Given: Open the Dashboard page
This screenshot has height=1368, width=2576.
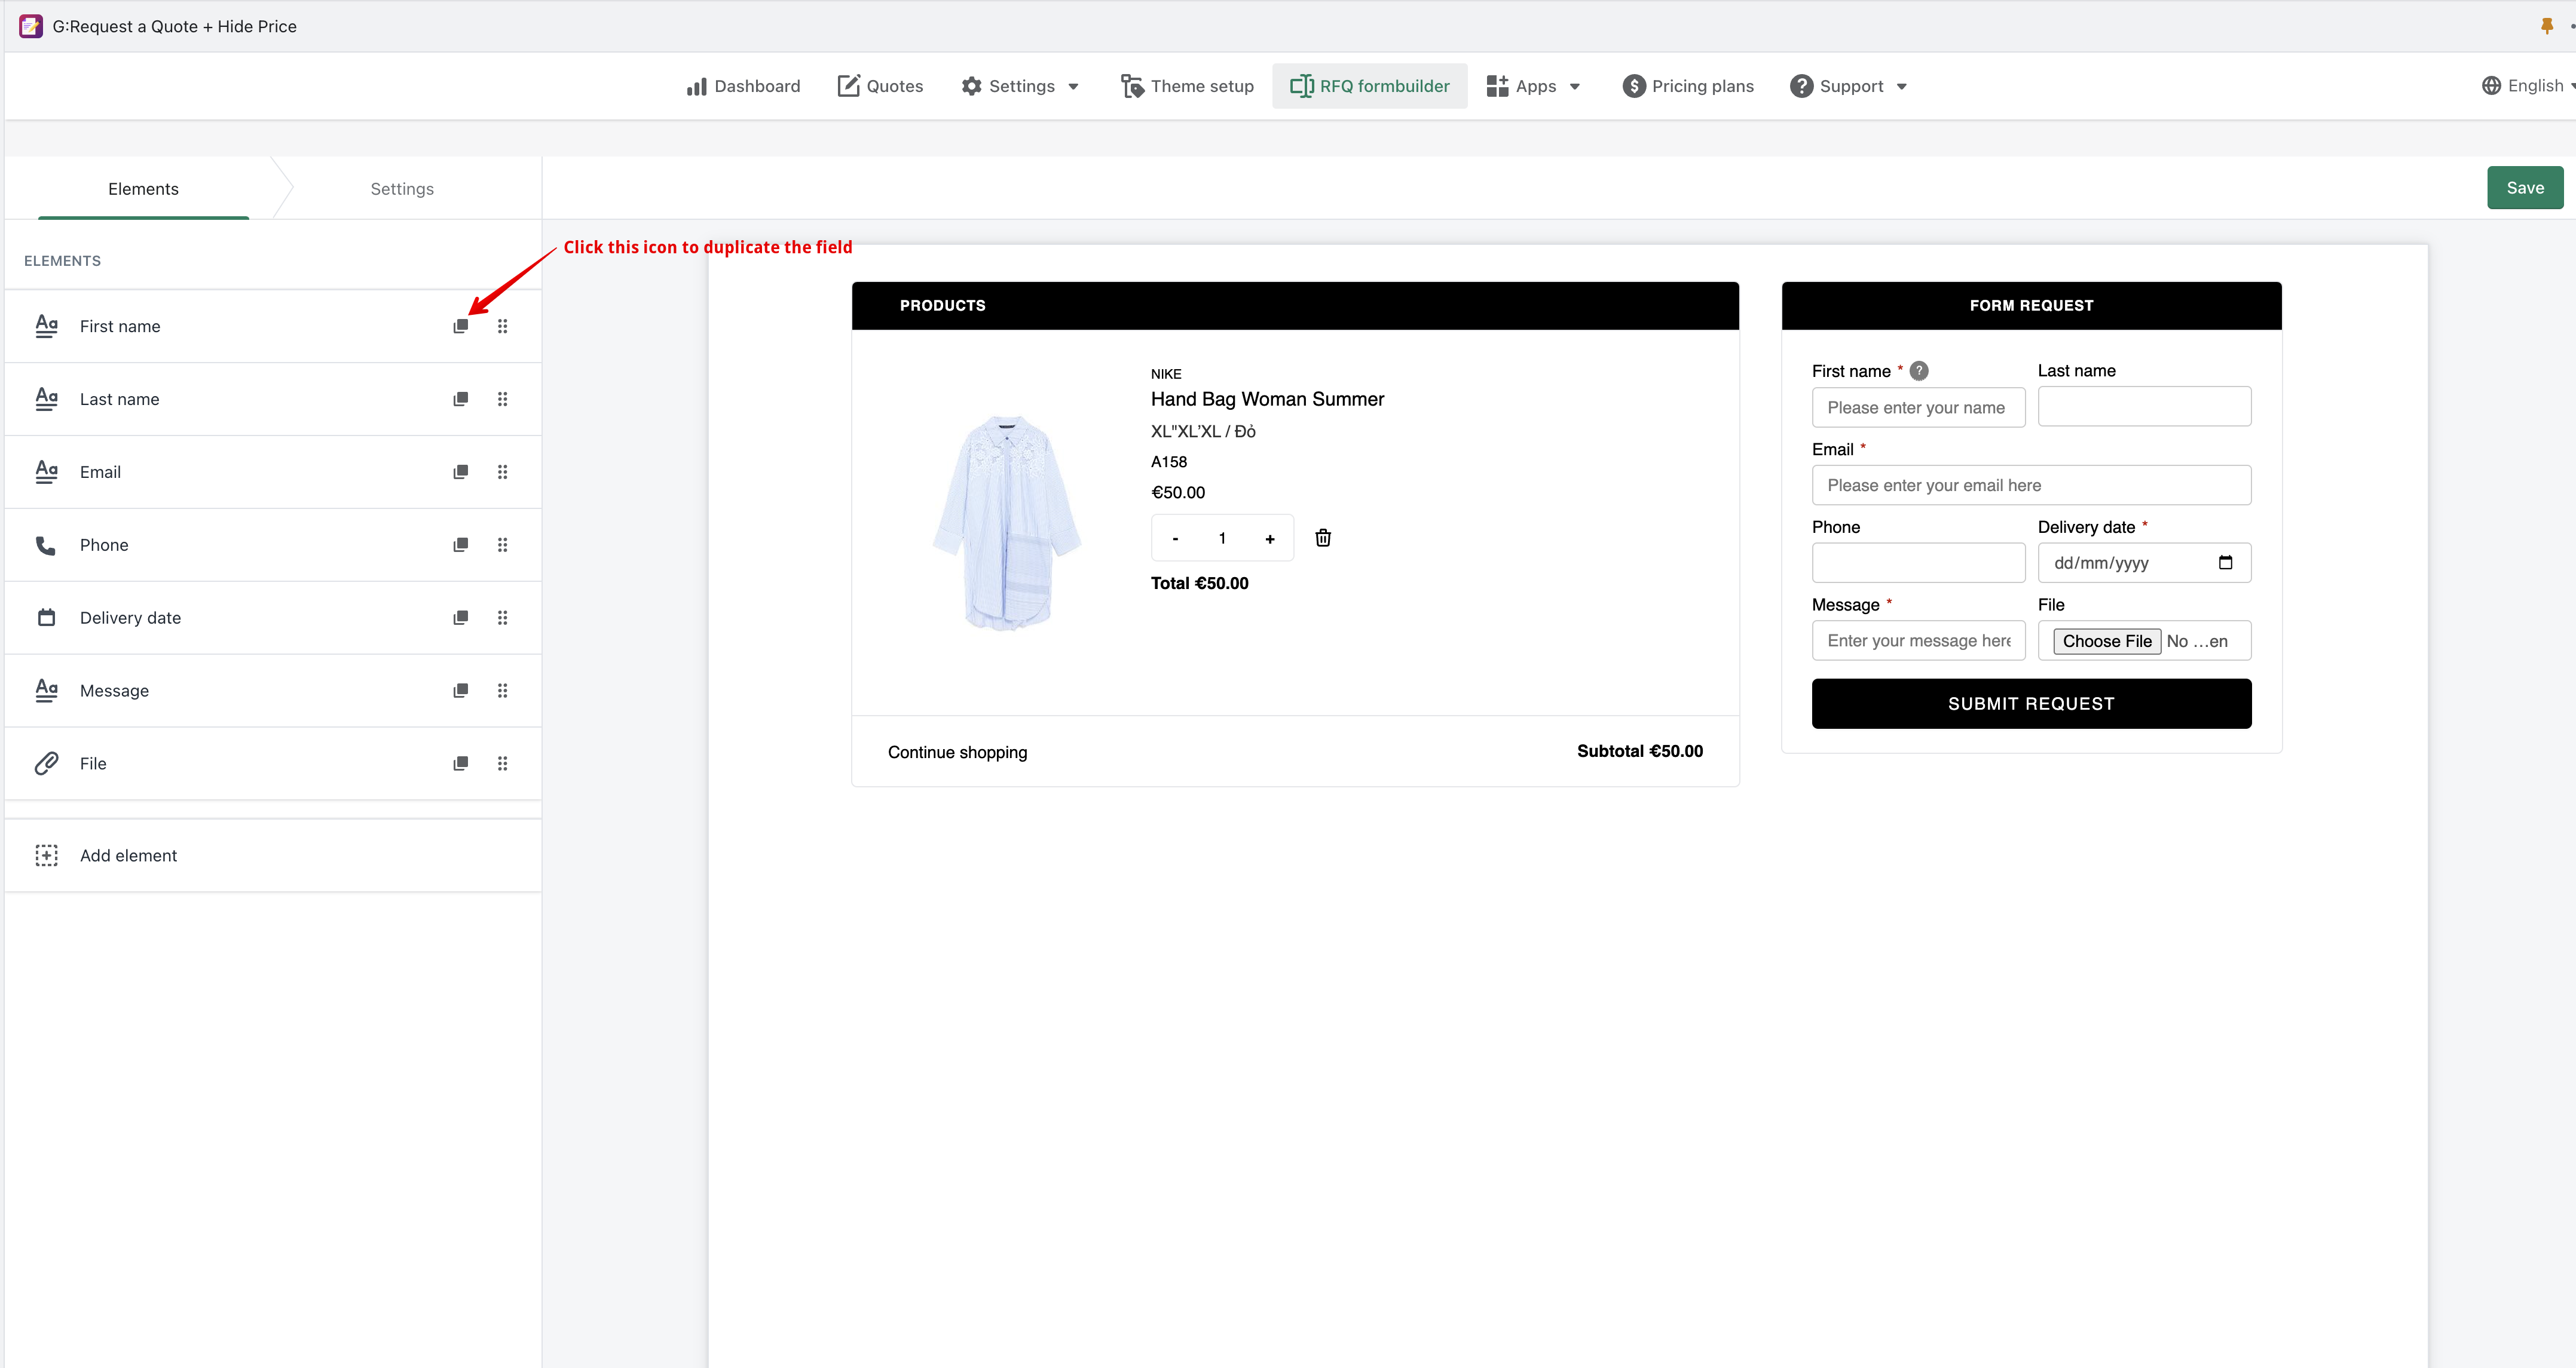Looking at the screenshot, I should [743, 86].
